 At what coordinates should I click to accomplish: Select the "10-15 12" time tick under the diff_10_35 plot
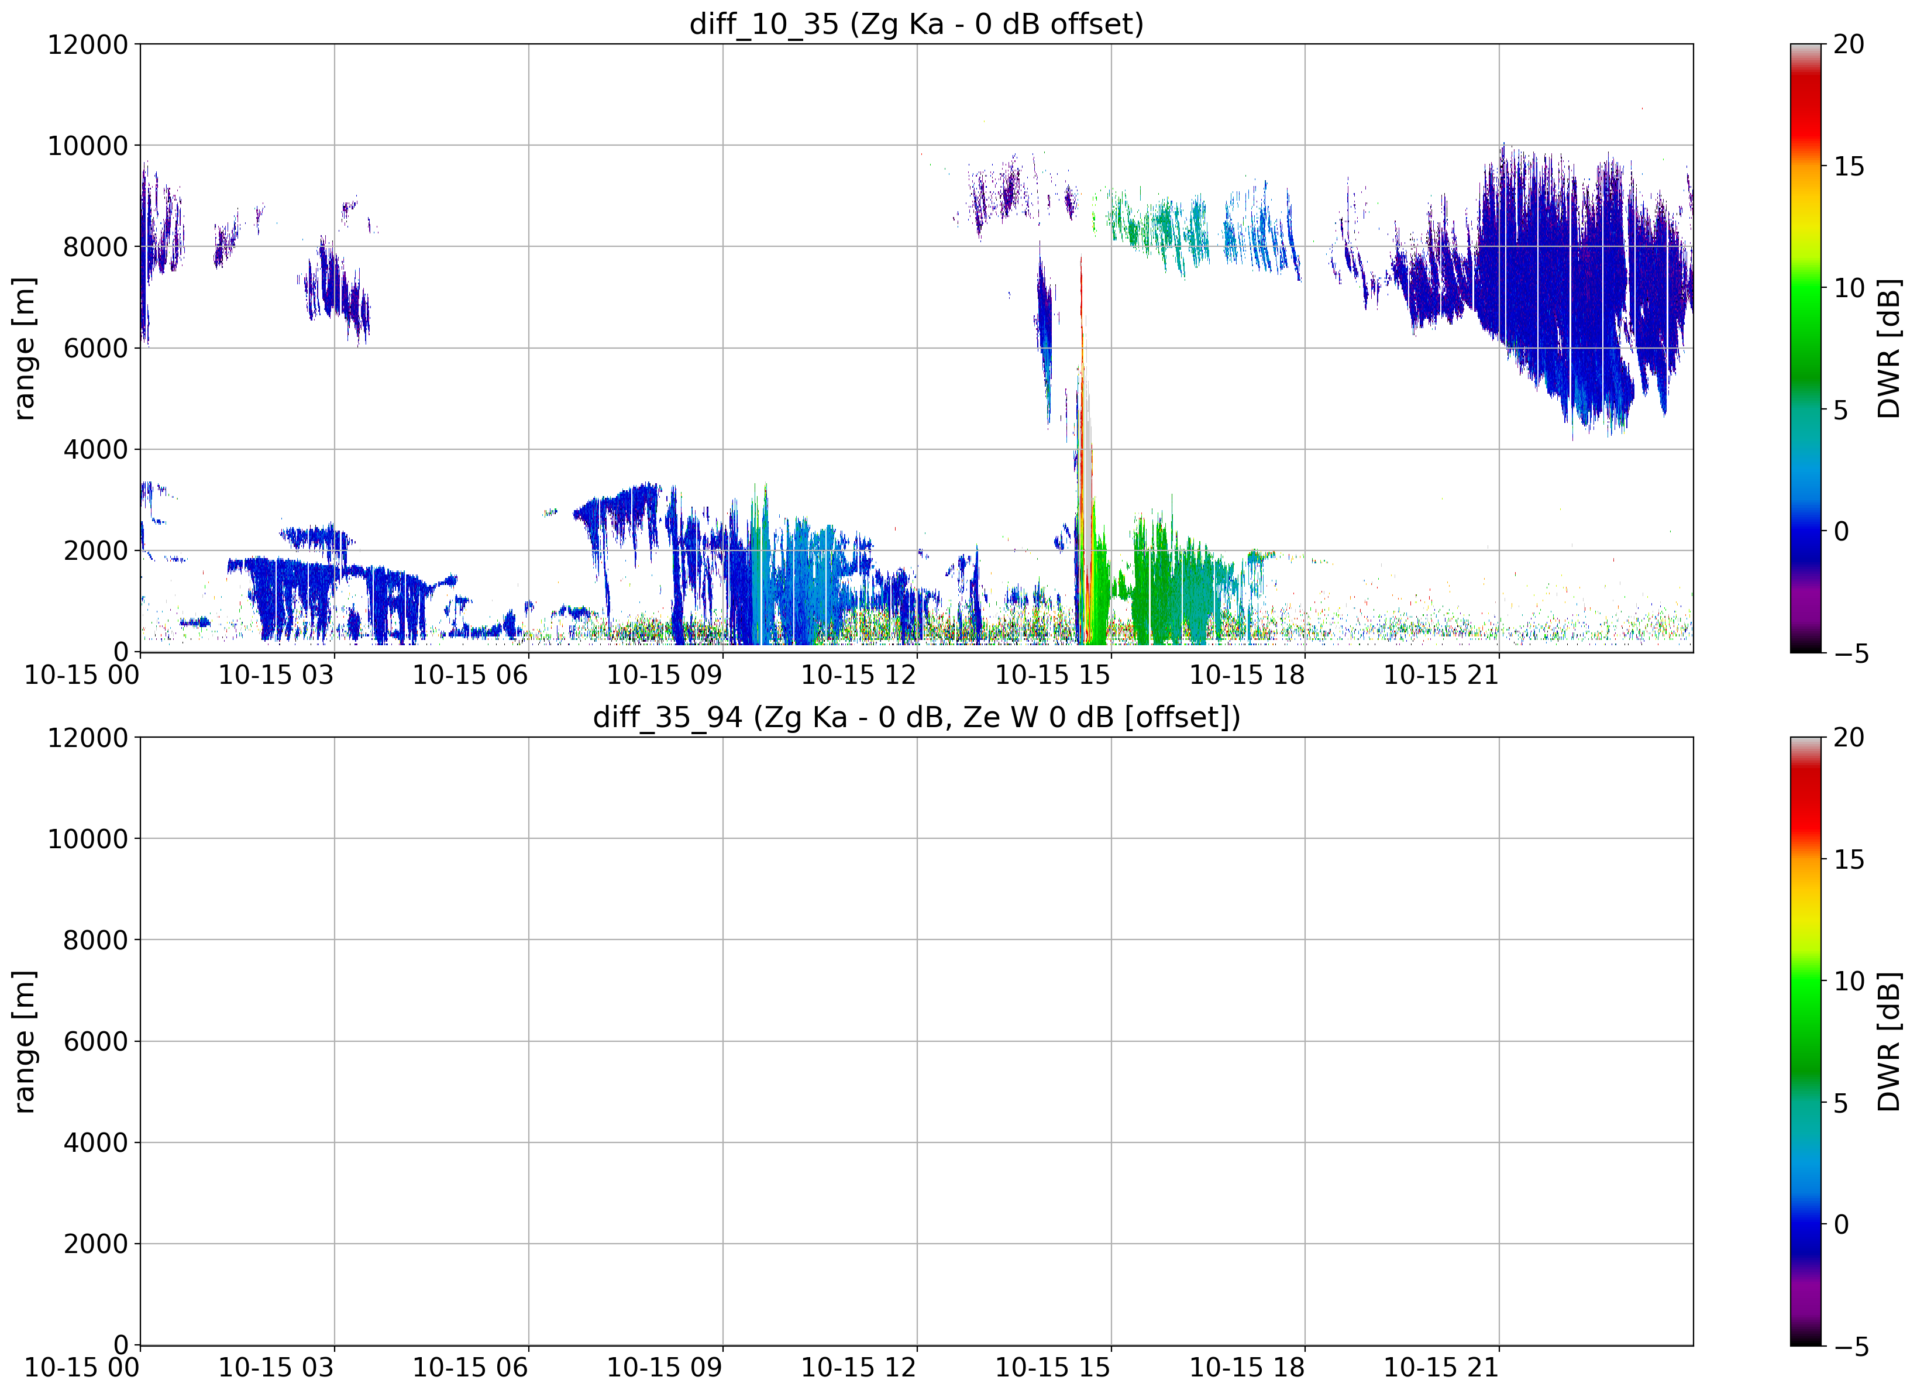point(859,674)
